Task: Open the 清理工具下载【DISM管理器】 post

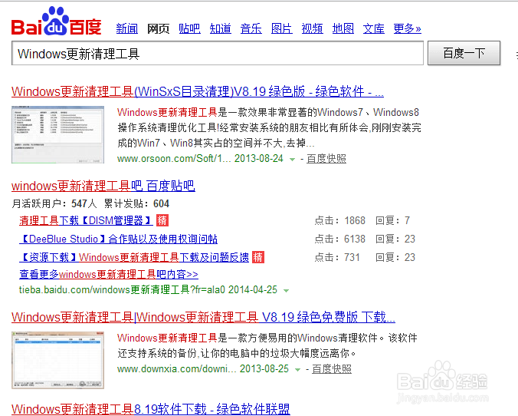Action: click(86, 220)
